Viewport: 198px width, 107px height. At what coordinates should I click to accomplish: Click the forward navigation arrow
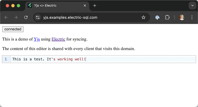(x=16, y=17)
